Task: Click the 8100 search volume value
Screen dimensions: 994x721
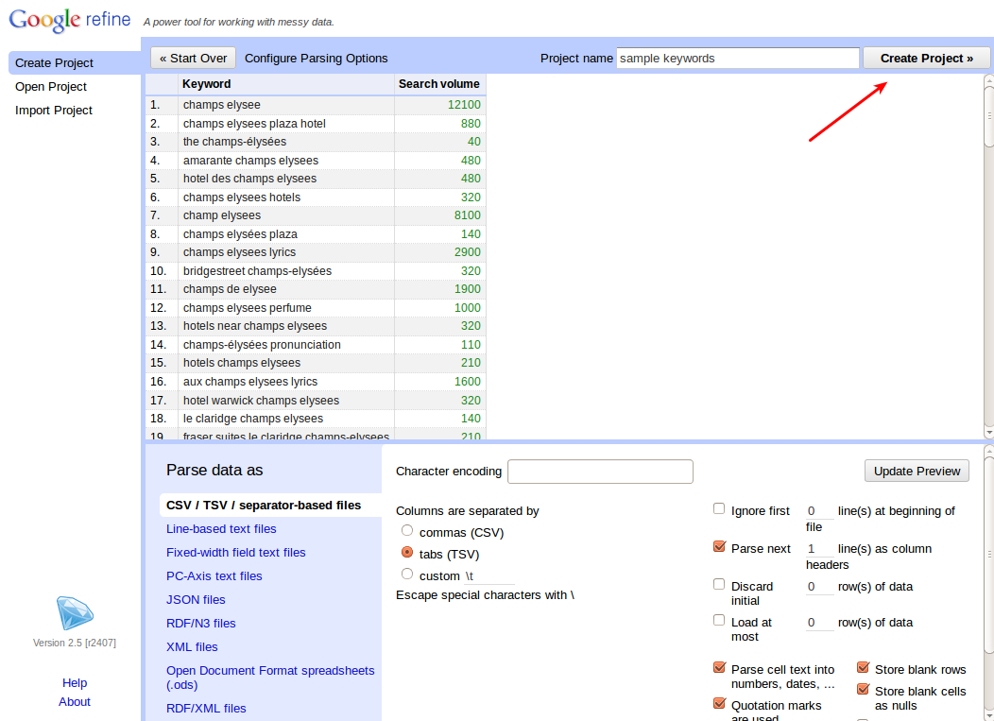Action: (x=467, y=215)
